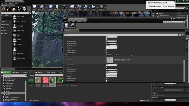Collapse the Lightmass section
189x106 pixels.
(x=152, y=93)
